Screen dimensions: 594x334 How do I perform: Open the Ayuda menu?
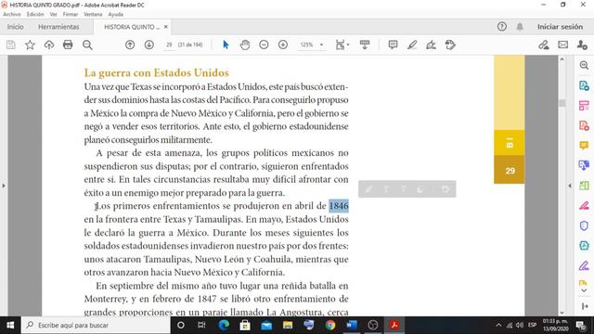(115, 15)
